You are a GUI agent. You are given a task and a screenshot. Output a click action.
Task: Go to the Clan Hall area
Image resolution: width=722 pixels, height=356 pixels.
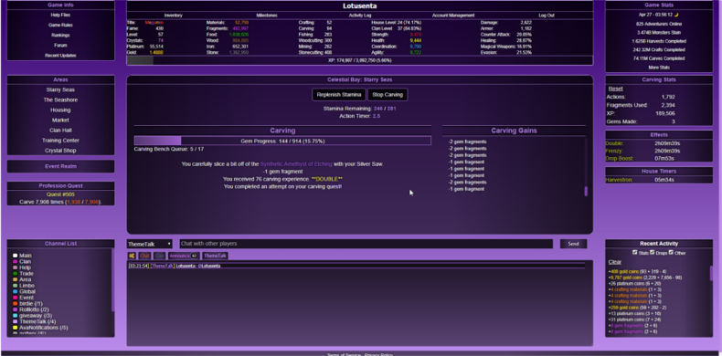60,131
